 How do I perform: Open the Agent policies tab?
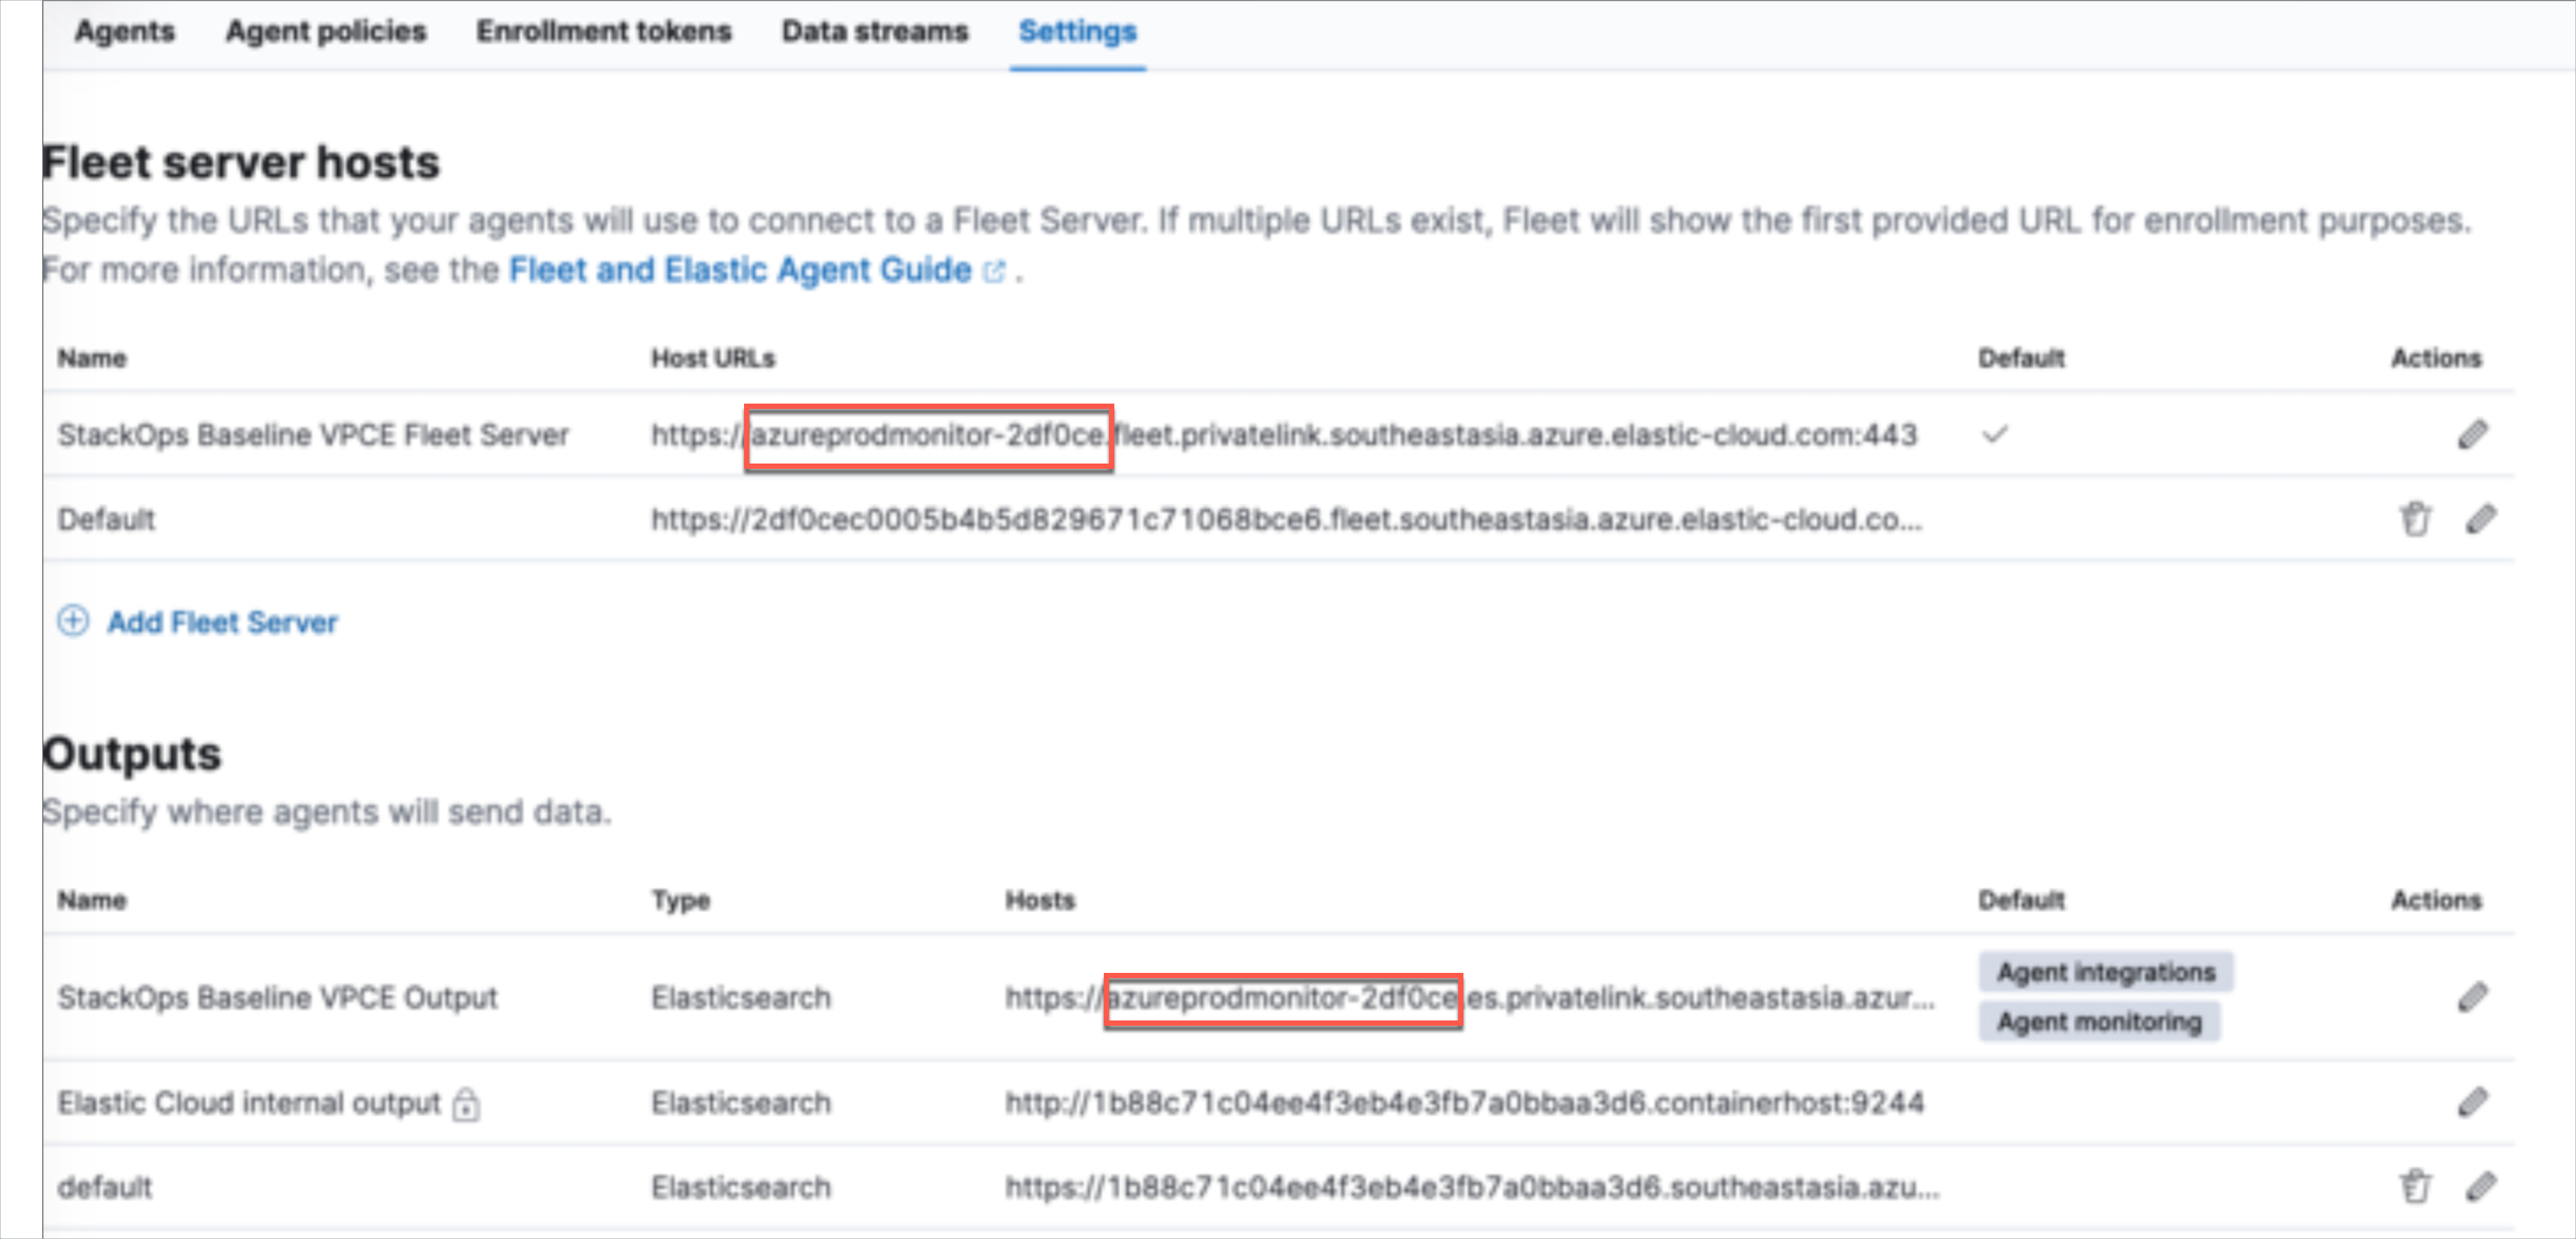325,31
